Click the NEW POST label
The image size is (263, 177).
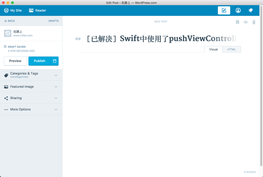click(161, 21)
